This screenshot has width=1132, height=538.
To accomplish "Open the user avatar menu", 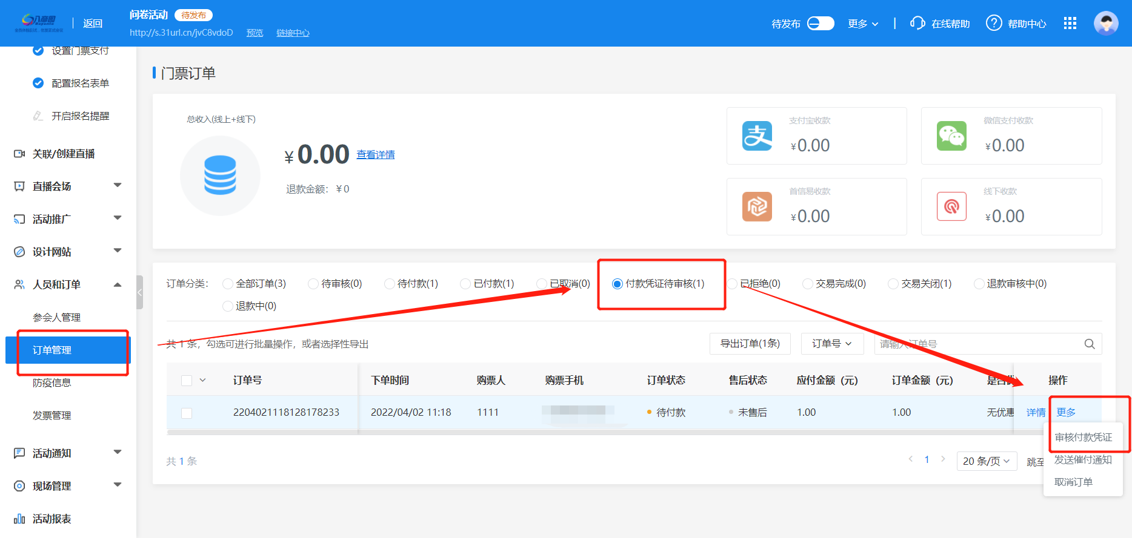I will (1106, 23).
